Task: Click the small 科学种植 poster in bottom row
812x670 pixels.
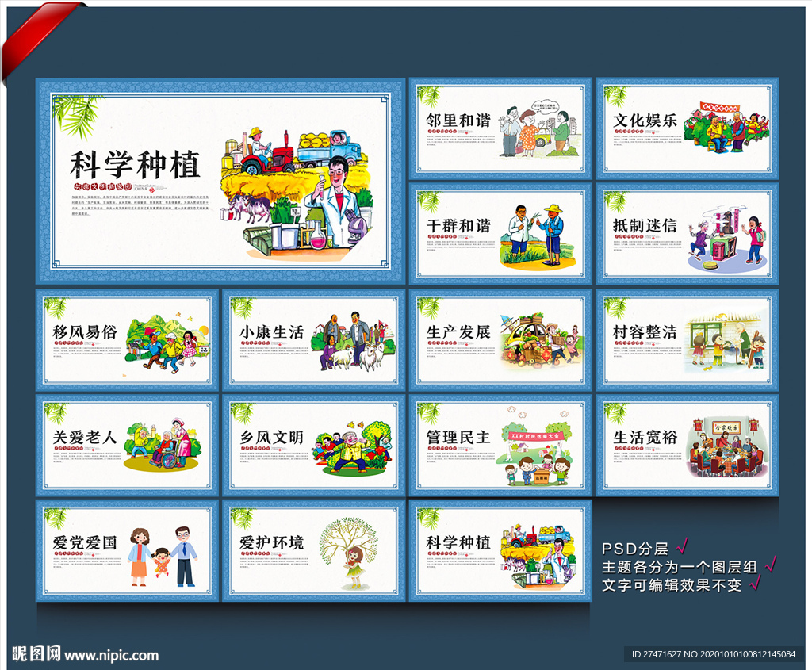Action: (x=500, y=550)
